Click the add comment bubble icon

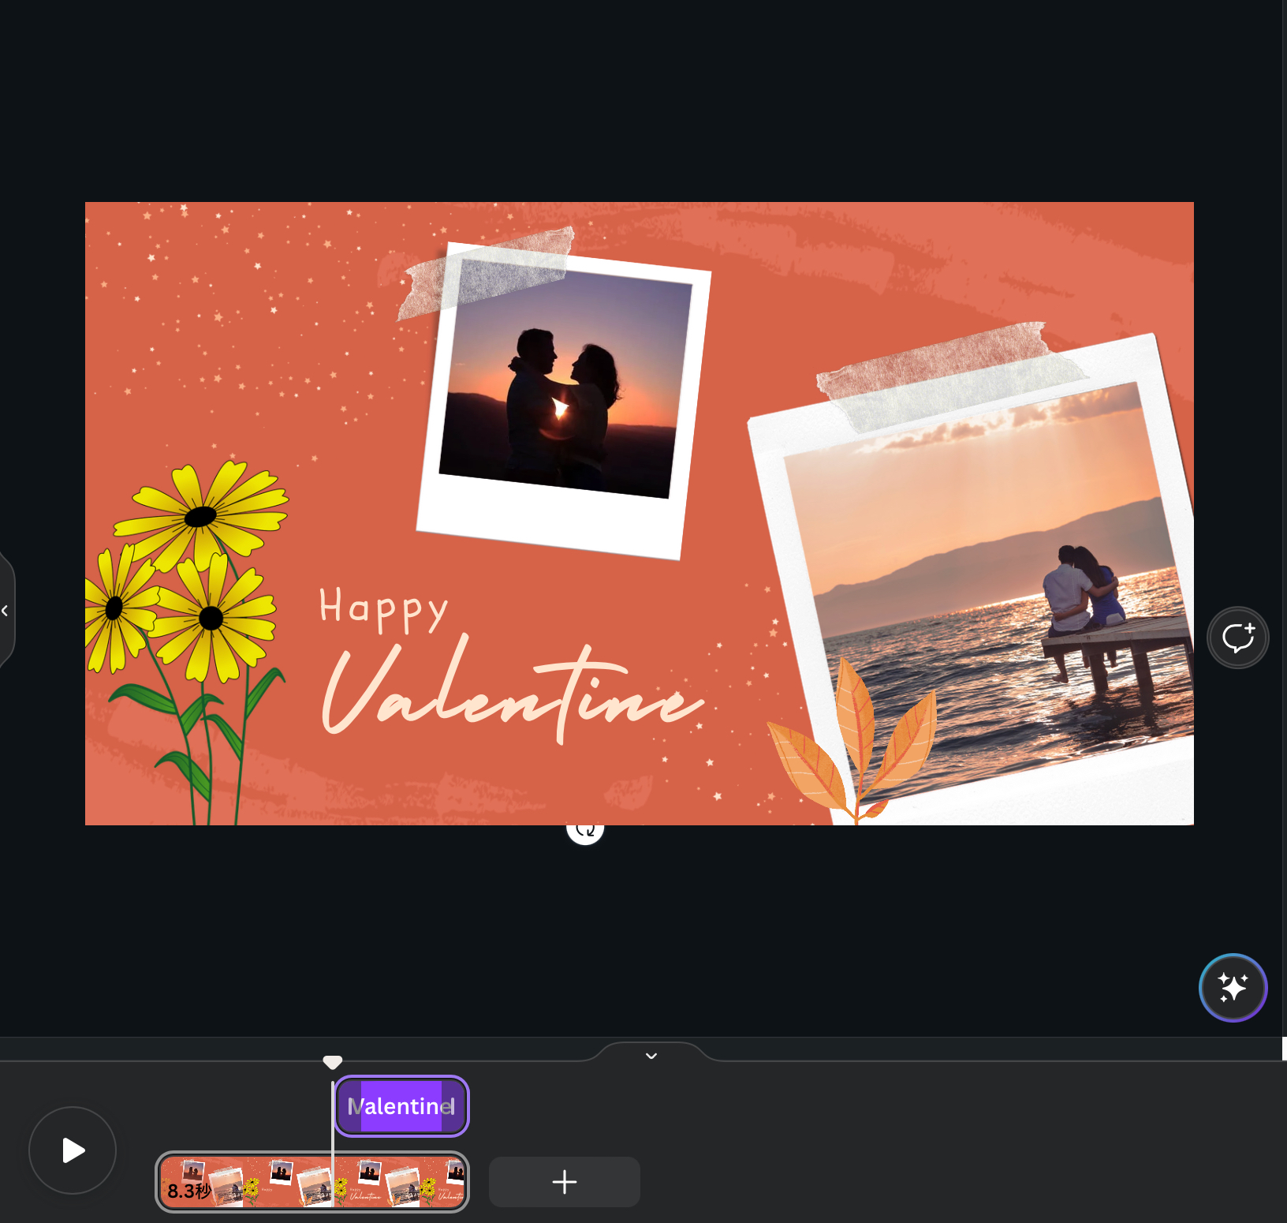click(x=1237, y=638)
